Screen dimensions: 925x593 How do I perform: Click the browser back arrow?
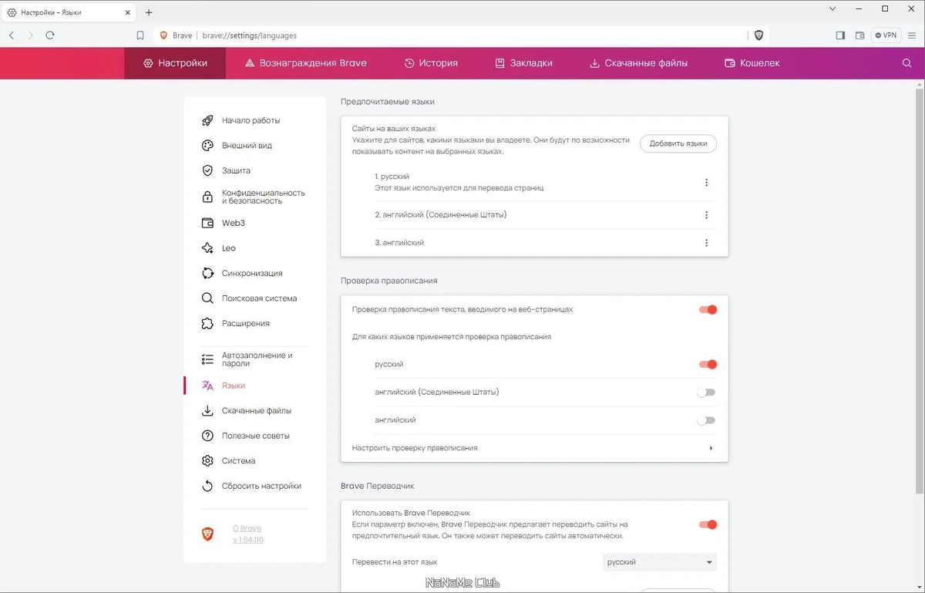[x=12, y=35]
